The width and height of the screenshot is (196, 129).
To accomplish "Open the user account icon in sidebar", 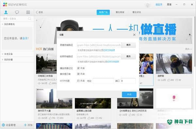I will (x=6, y=12).
